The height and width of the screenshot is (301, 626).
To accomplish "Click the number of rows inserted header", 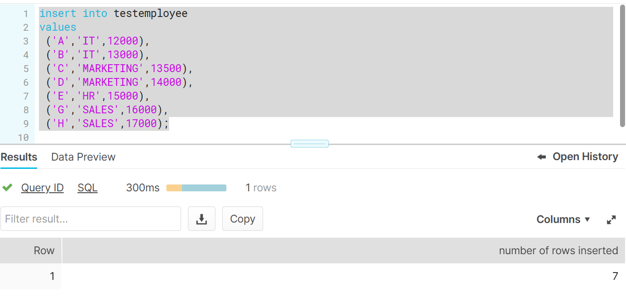I will point(559,251).
